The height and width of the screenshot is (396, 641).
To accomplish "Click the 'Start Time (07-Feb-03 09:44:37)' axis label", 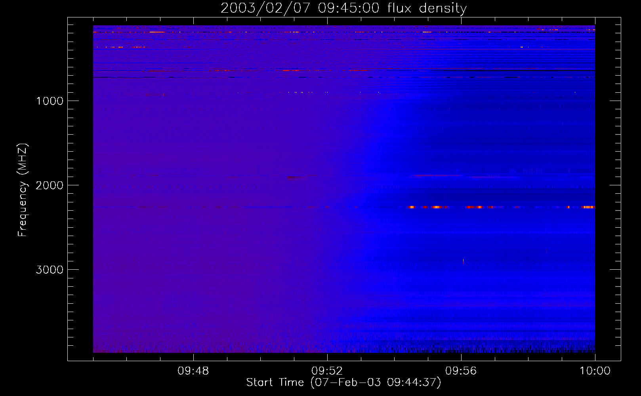I will click(x=343, y=383).
